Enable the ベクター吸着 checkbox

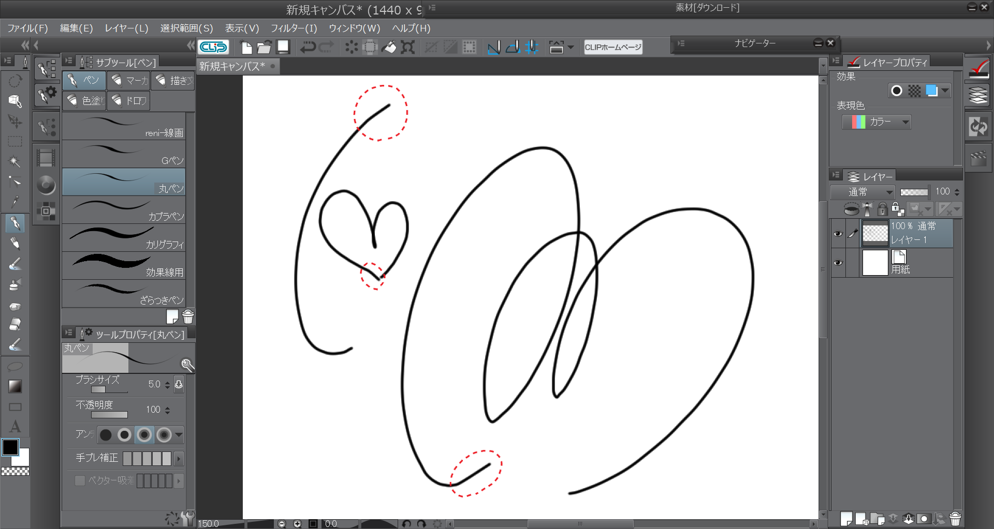coord(80,480)
